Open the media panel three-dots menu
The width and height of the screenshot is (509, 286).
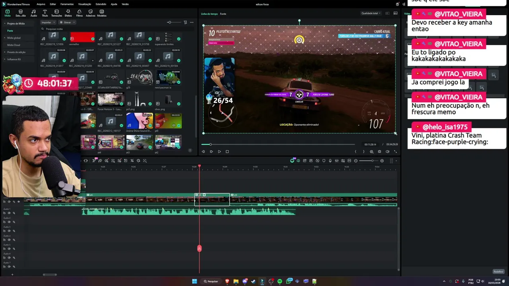pyautogui.click(x=192, y=22)
